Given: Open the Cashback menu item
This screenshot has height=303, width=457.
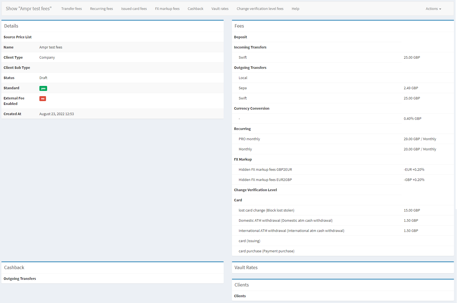Looking at the screenshot, I should coord(195,9).
